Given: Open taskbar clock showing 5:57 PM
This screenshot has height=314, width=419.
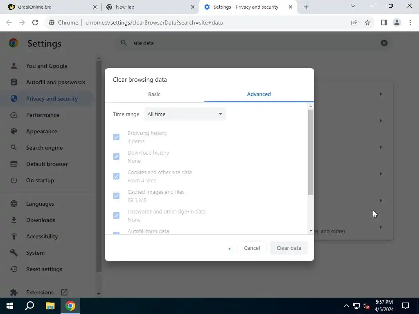Looking at the screenshot, I should click(x=384, y=306).
